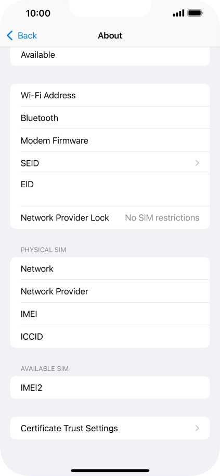Select the Wi-Fi Address row
Viewport: 220px width, 476px height.
(110, 95)
